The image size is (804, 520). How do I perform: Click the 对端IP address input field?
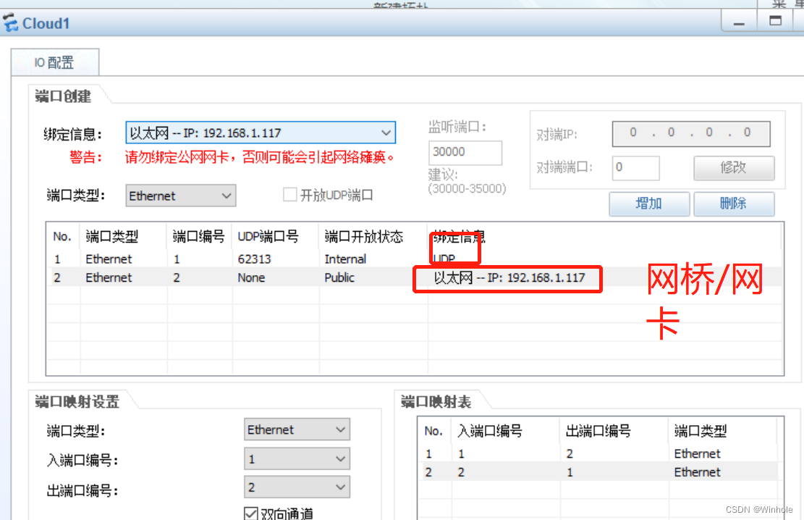tap(690, 133)
